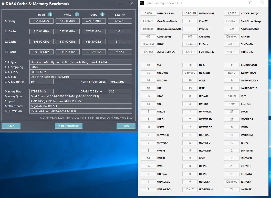The image size is (271, 198).
Task: Click the CPU Multiplier 39x field
Action: click(x=41, y=82)
